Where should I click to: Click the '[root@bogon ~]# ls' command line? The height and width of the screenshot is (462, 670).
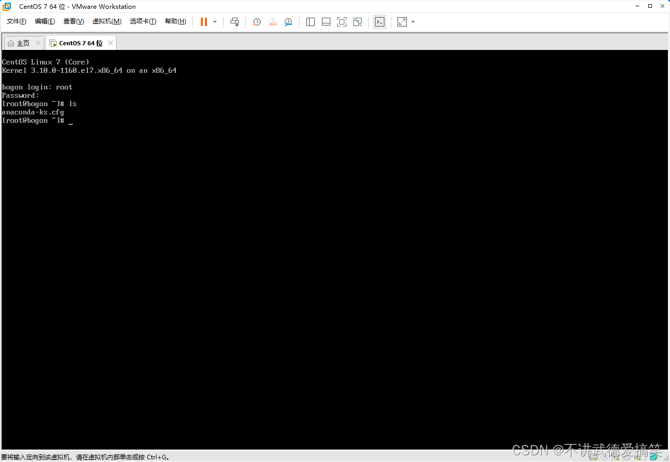pyautogui.click(x=39, y=104)
